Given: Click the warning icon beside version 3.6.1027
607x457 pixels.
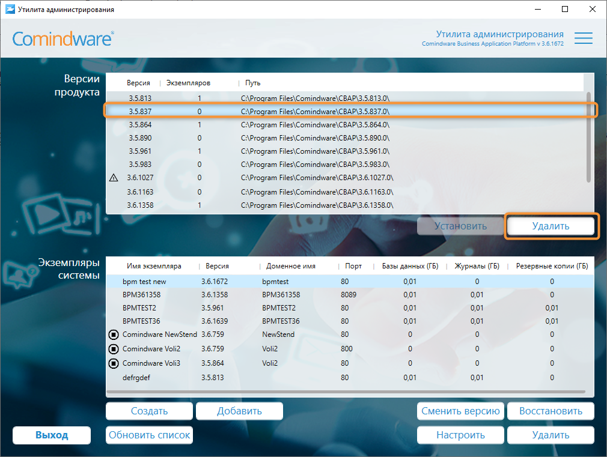Looking at the screenshot, I should click(x=114, y=178).
